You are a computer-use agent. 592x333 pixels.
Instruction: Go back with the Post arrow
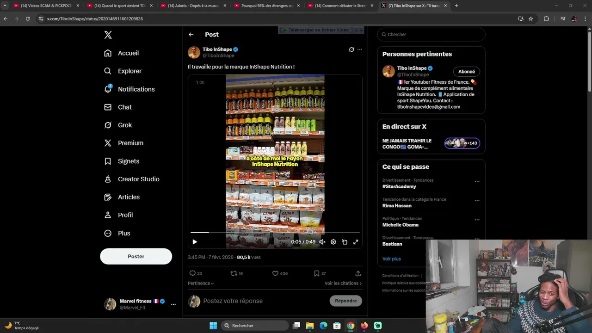(x=191, y=35)
